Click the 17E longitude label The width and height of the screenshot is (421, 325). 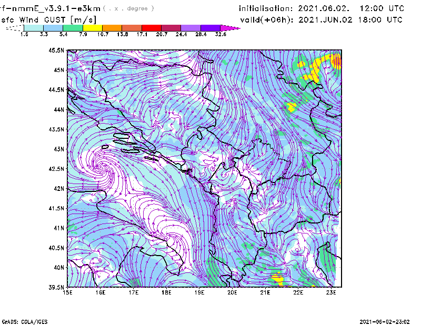[134, 292]
